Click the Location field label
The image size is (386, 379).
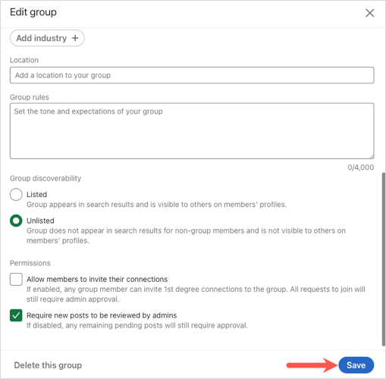(x=24, y=60)
